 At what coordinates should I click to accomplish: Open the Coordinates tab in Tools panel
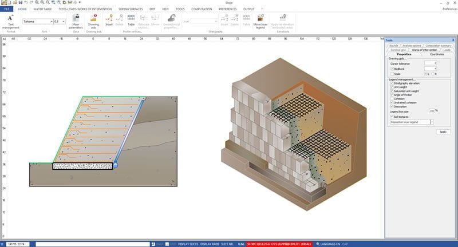click(436, 54)
